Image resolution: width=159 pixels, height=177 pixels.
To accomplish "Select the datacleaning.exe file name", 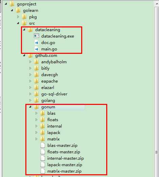I will (x=58, y=36).
